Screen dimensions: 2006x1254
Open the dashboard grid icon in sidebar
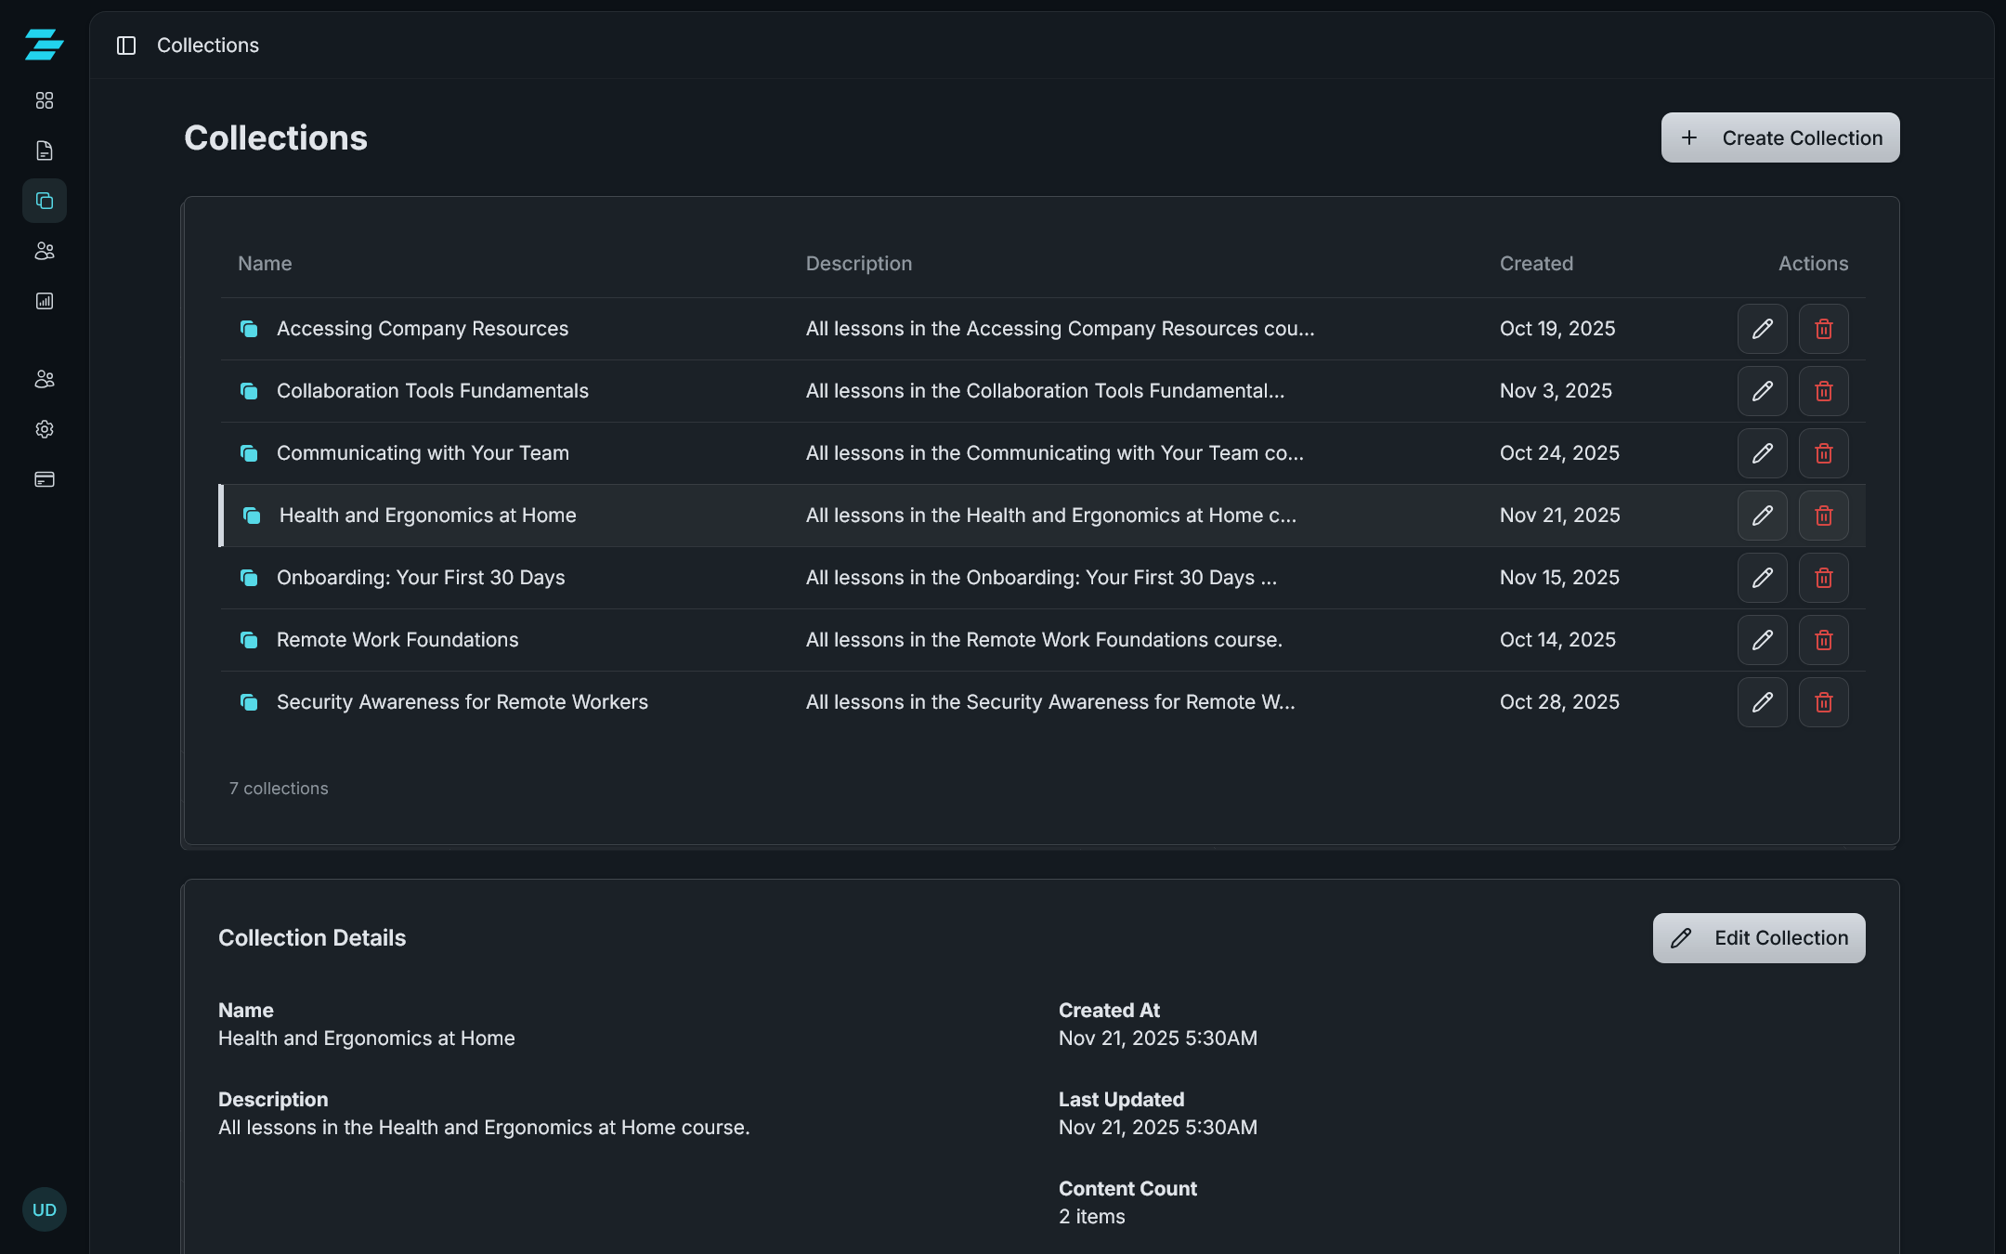pos(45,100)
